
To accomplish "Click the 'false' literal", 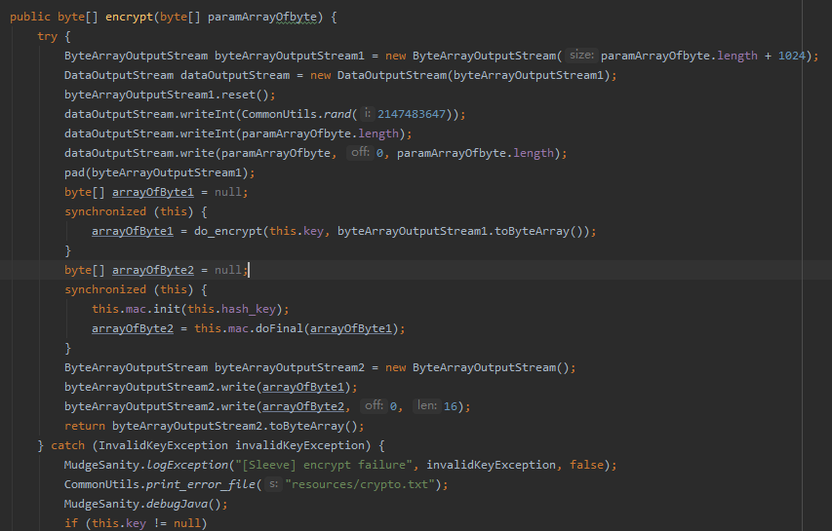I will point(586,466).
